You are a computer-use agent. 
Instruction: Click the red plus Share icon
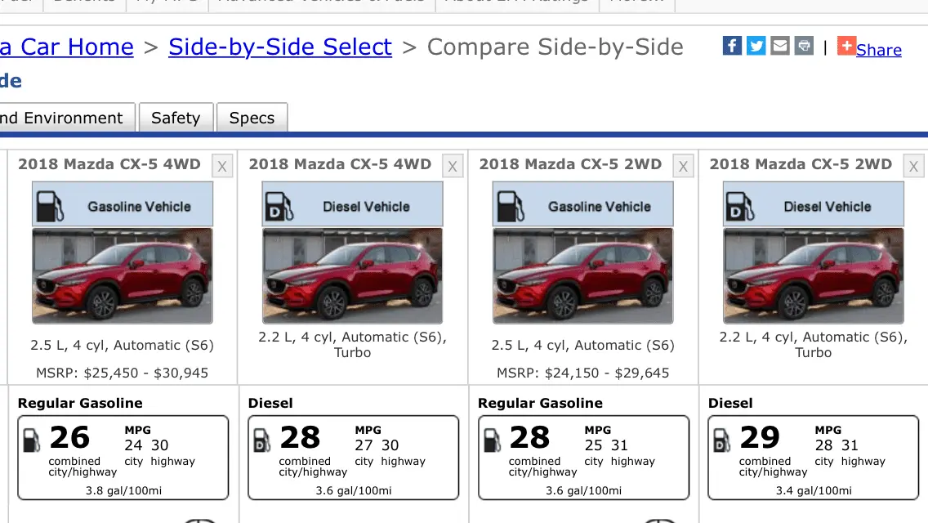coord(846,46)
